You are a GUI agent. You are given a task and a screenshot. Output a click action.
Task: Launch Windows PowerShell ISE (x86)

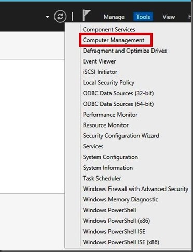point(121,242)
